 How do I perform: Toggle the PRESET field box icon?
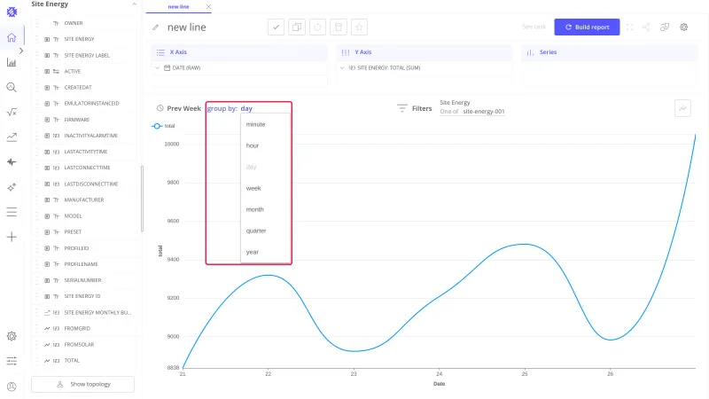point(47,232)
